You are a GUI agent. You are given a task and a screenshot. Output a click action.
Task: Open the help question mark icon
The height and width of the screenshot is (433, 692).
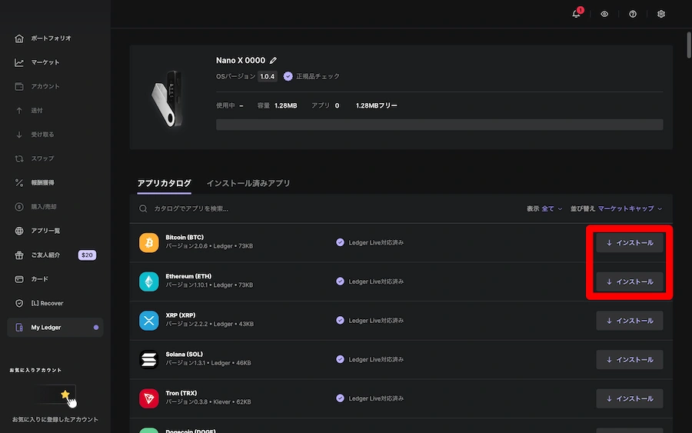point(633,14)
